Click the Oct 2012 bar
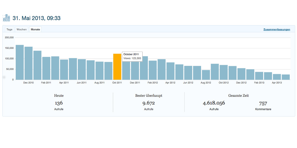Image resolution: width=297 pixels, height=148 pixels. [x=224, y=72]
